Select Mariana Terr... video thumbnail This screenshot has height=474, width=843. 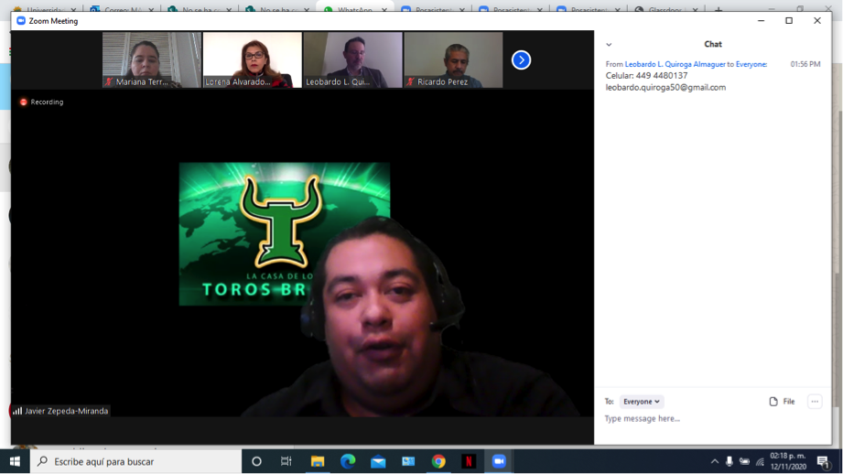click(152, 59)
